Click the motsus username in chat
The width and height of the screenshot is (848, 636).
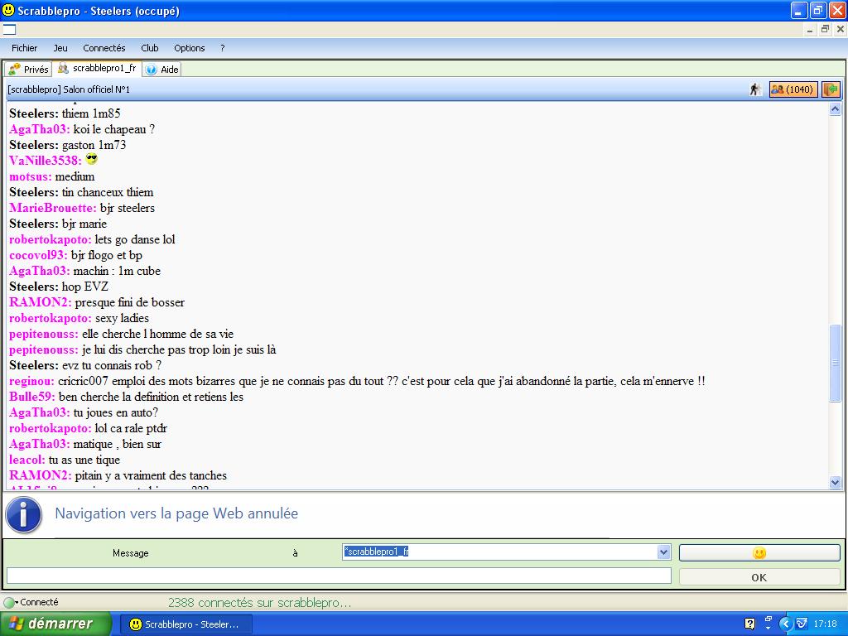click(31, 176)
